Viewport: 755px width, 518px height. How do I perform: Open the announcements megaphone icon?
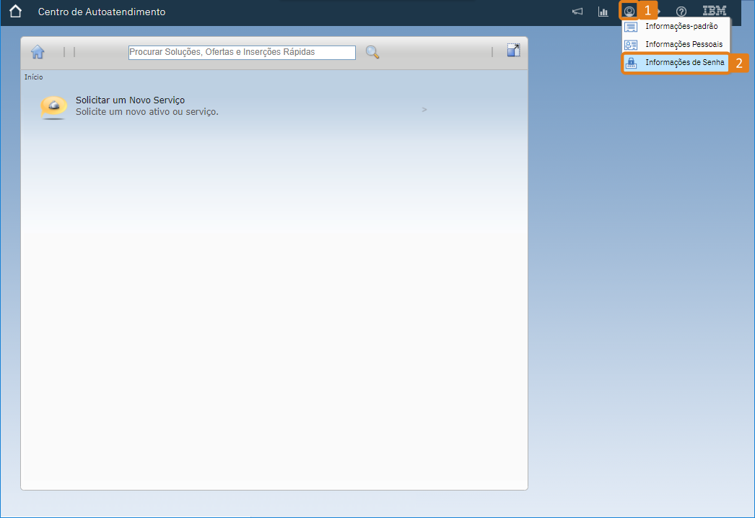point(577,12)
